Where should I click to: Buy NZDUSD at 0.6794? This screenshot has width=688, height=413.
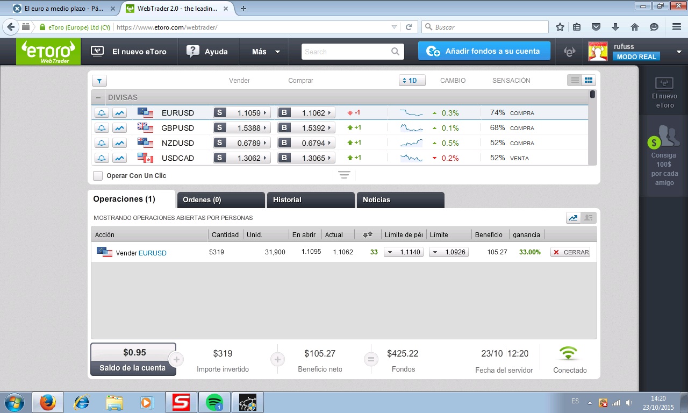306,143
